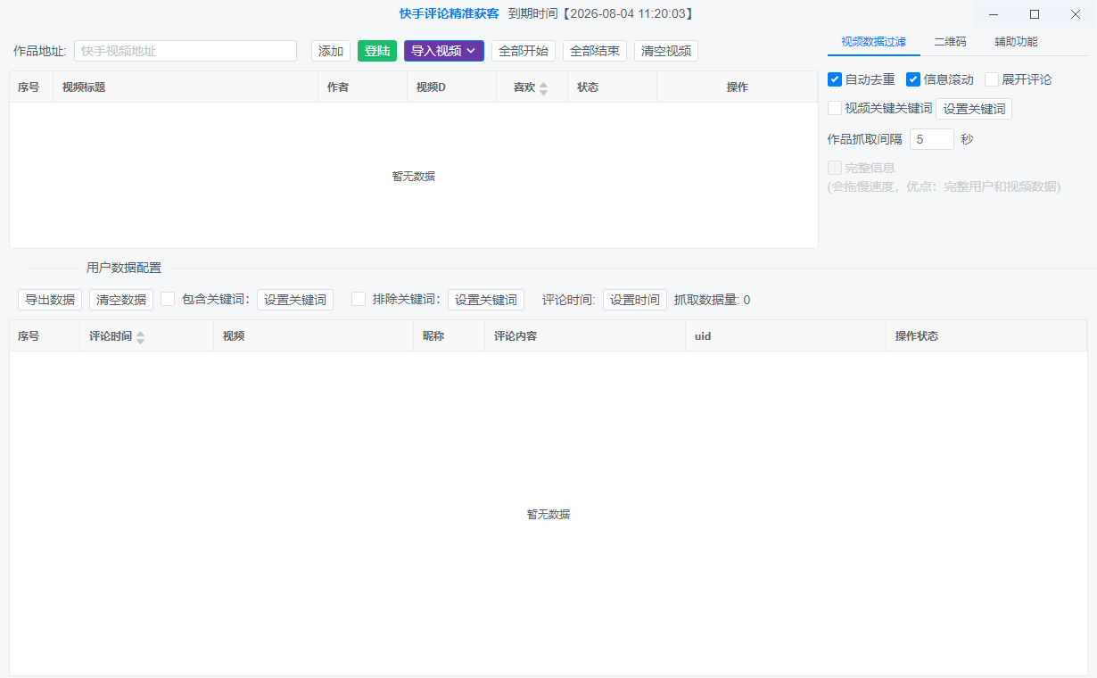Click the sort arrows in 喜欢 column
Viewport: 1097px width, 678px height.
(543, 87)
